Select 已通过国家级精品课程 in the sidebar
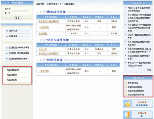The image size is (154, 119). (x=19, y=48)
